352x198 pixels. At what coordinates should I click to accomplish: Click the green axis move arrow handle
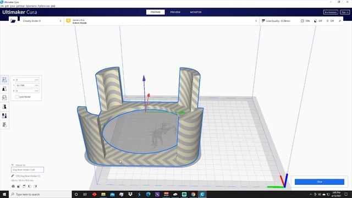tap(182, 112)
